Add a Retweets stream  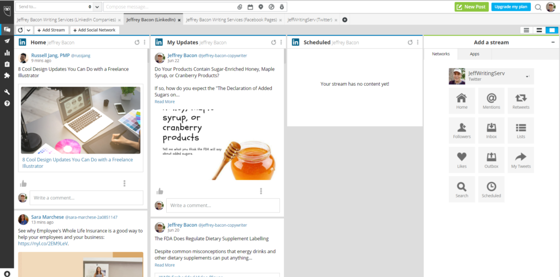521,101
